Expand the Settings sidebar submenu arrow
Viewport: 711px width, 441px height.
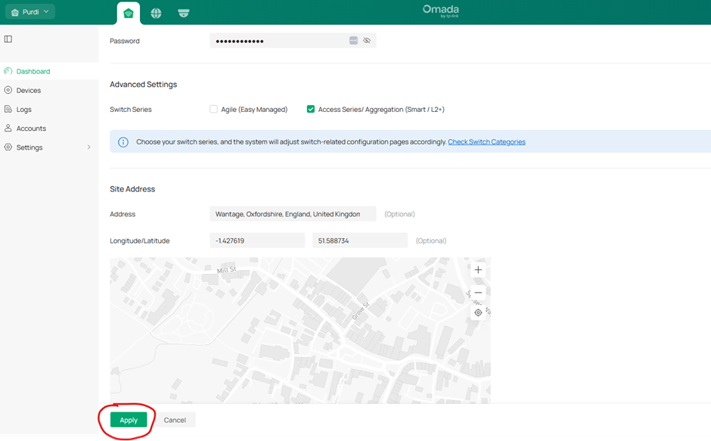88,148
